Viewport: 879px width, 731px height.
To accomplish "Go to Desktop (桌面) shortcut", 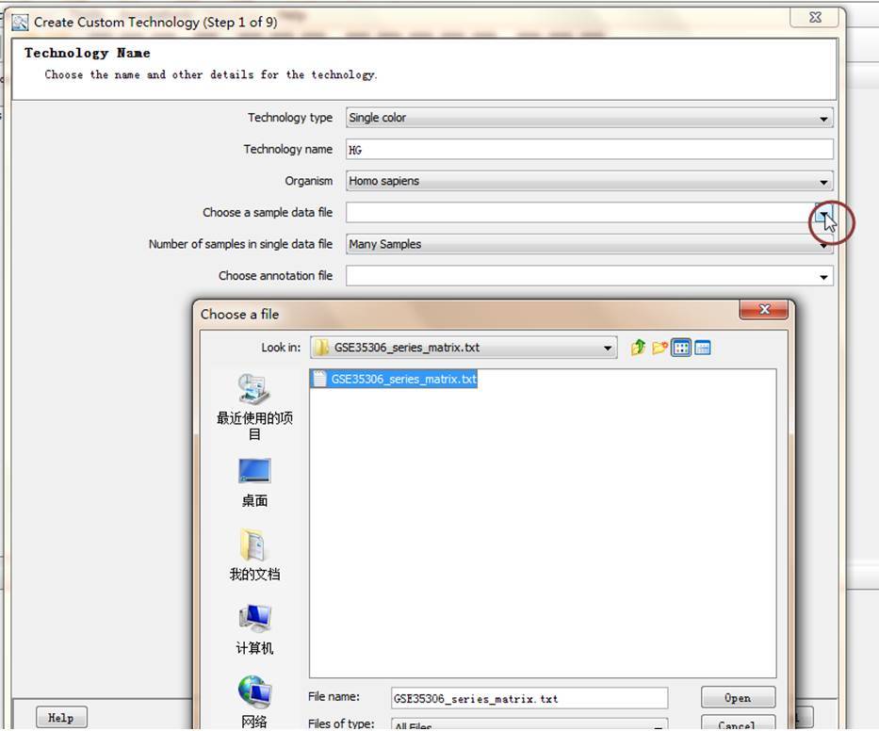I will click(x=254, y=482).
